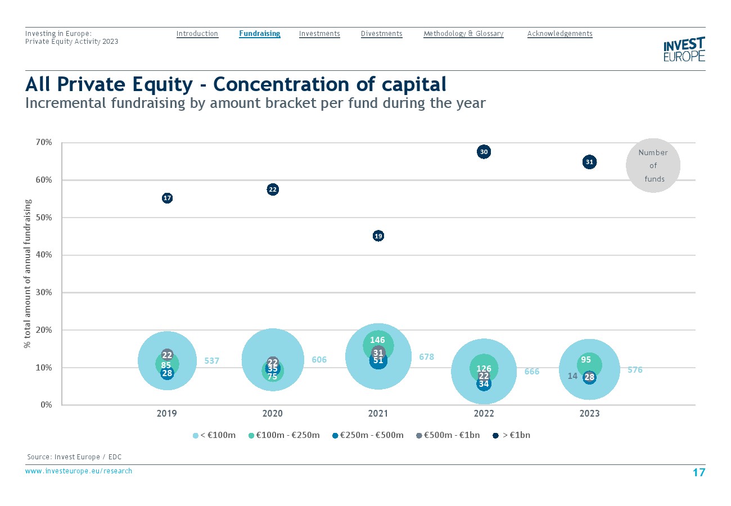This screenshot has width=731, height=506.
Task: Jump to Methodology & Glossary
Action: click(463, 34)
